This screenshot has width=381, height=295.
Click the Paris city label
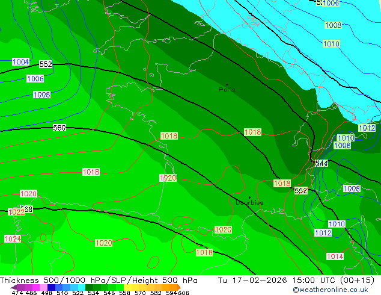pos(227,90)
